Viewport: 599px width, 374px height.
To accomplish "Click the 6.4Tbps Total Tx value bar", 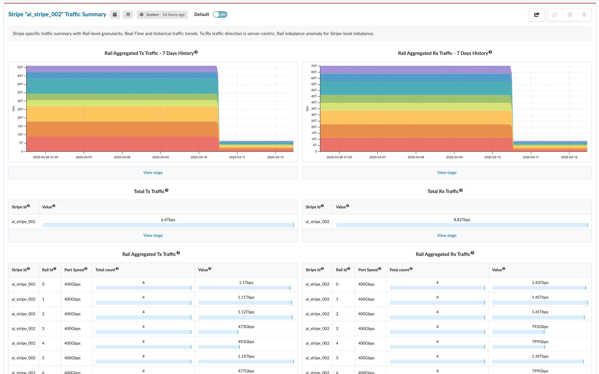I will pyautogui.click(x=168, y=225).
